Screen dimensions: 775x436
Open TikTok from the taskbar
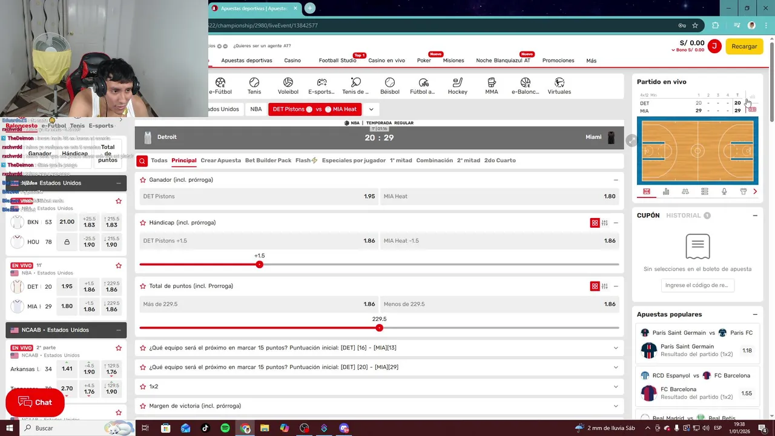click(205, 428)
